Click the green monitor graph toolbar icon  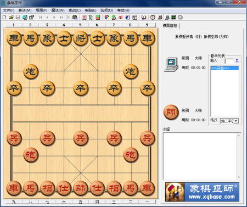pyautogui.click(x=173, y=17)
